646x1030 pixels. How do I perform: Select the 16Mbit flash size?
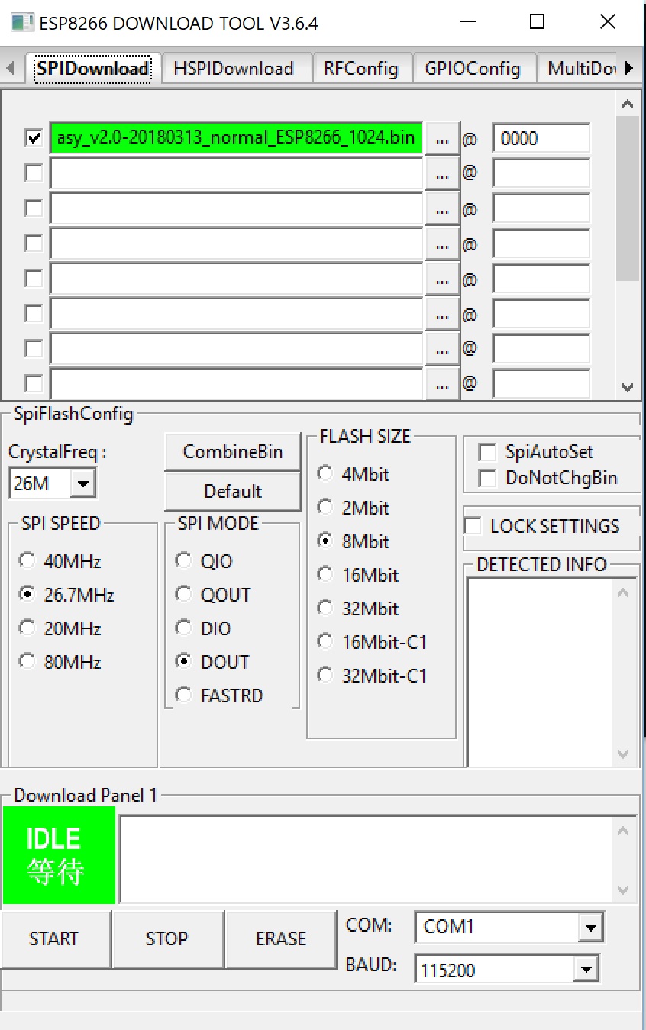coord(325,575)
